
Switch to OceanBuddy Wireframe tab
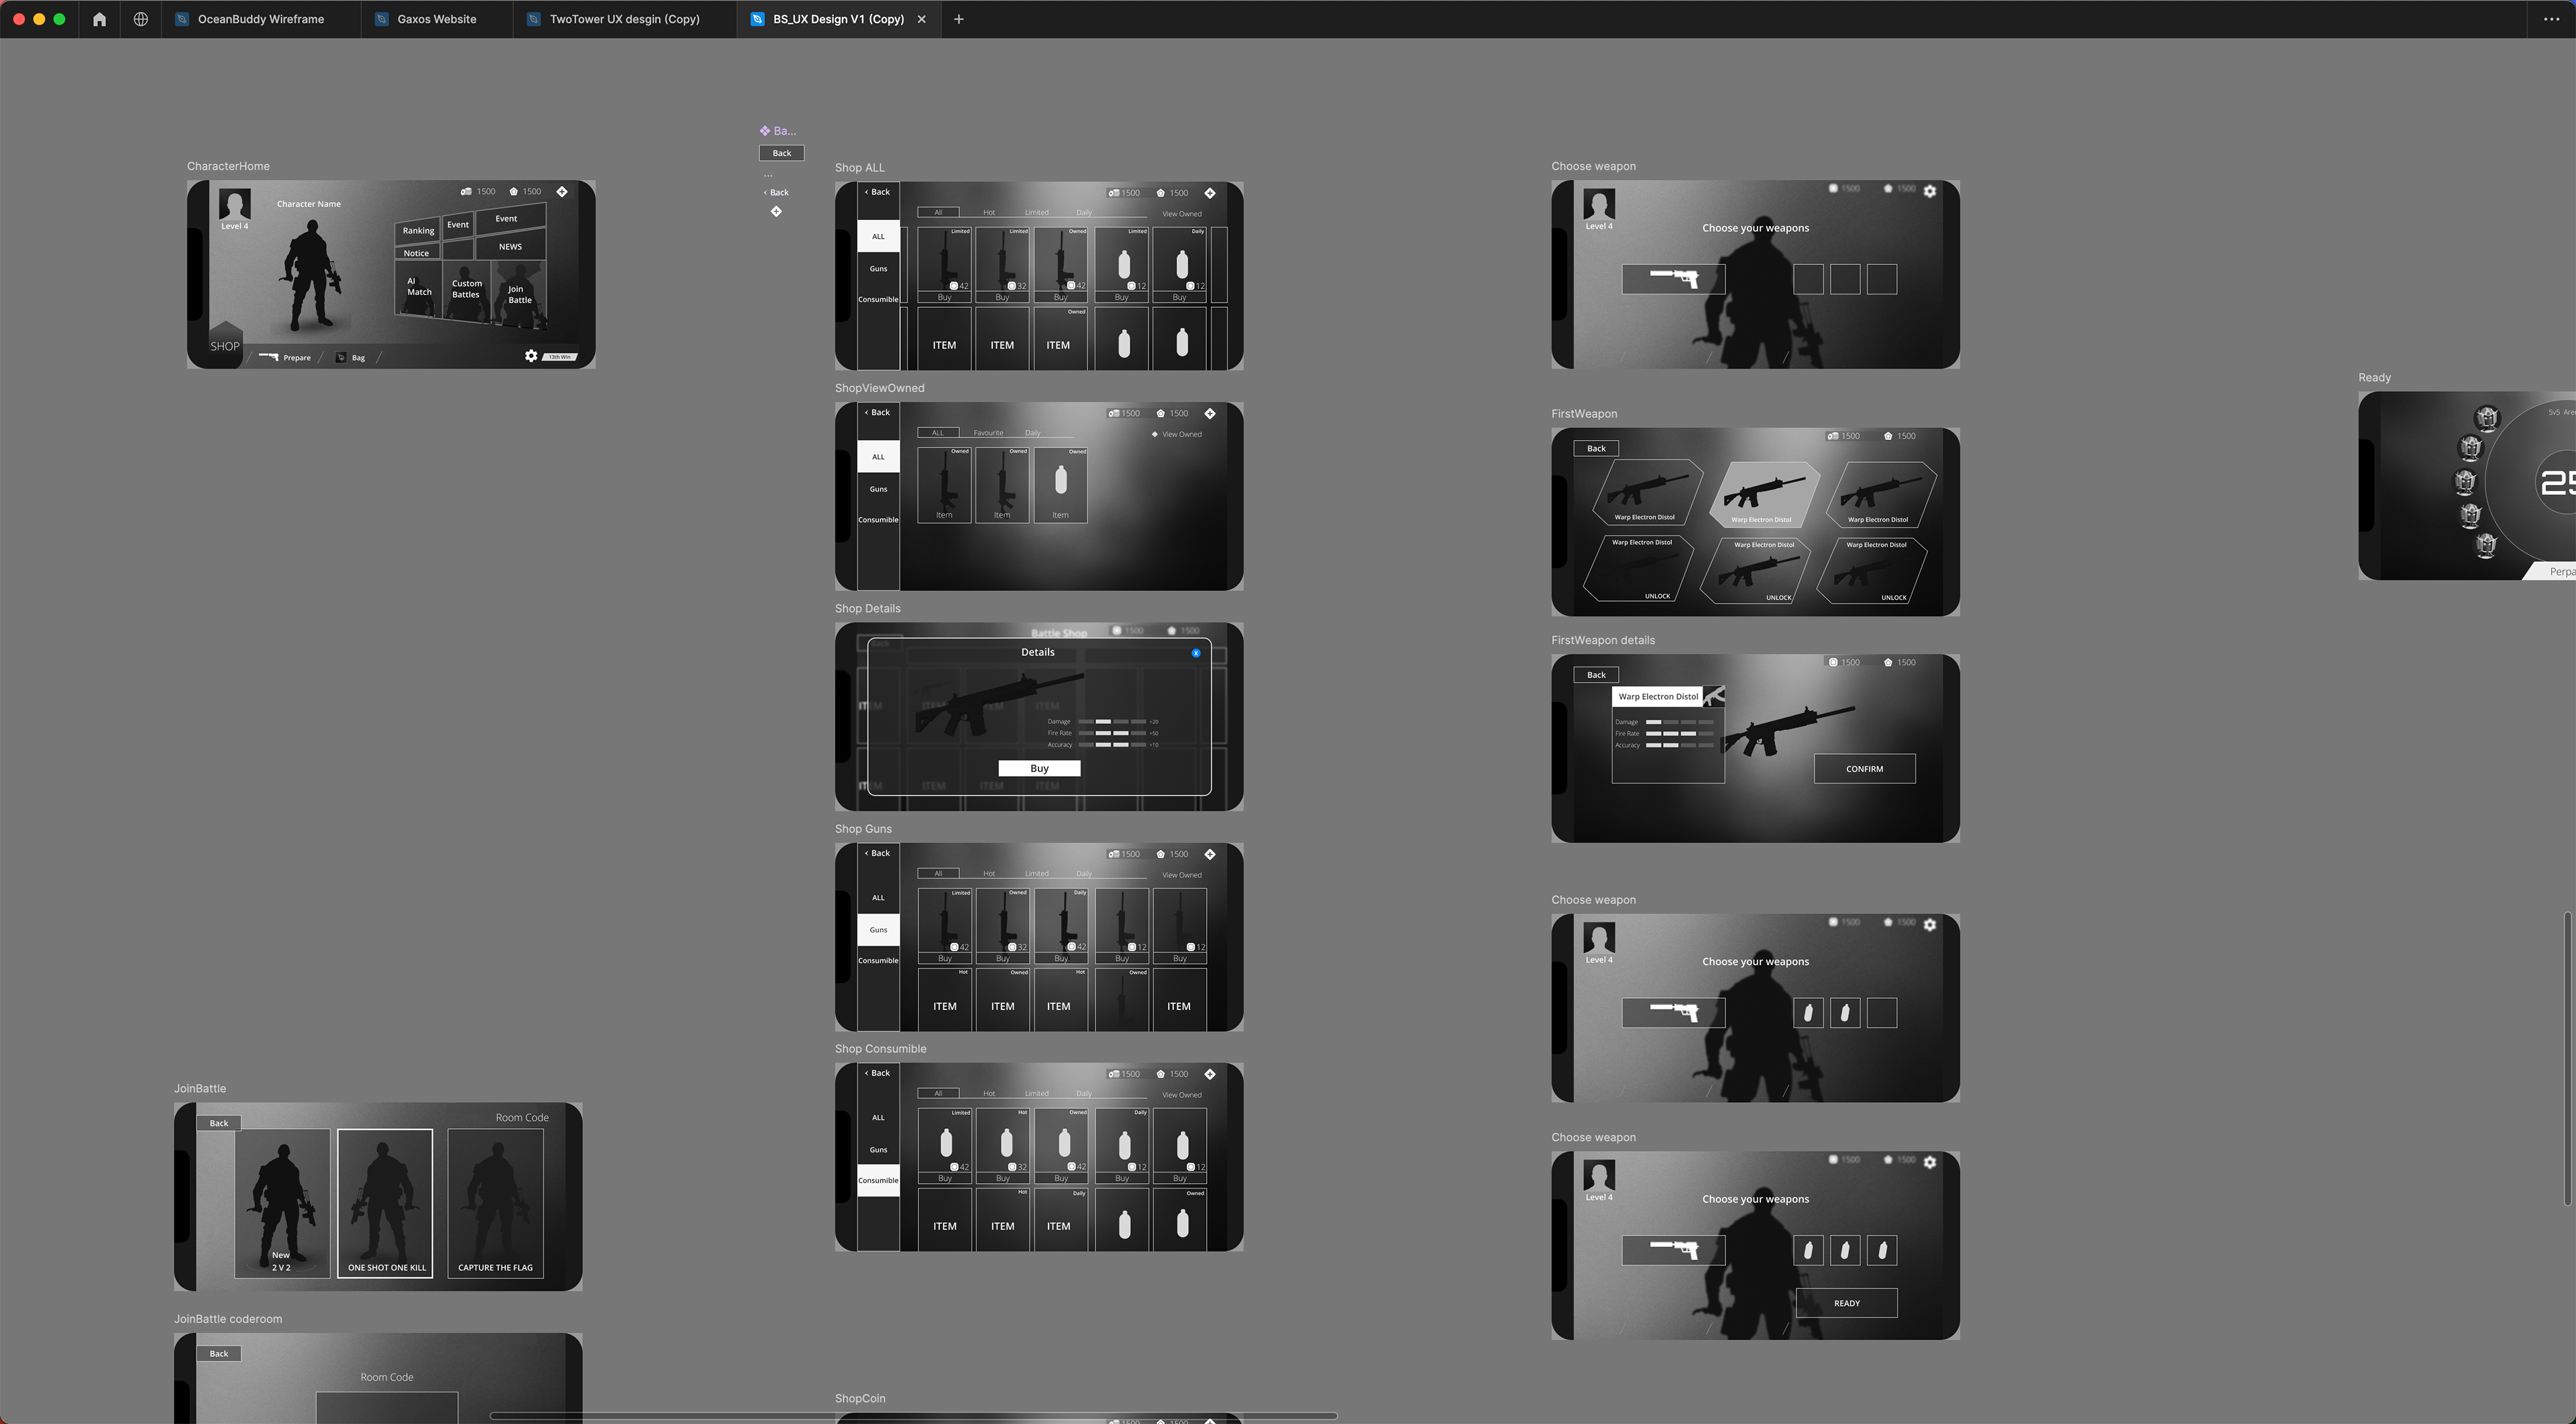pyautogui.click(x=260, y=19)
